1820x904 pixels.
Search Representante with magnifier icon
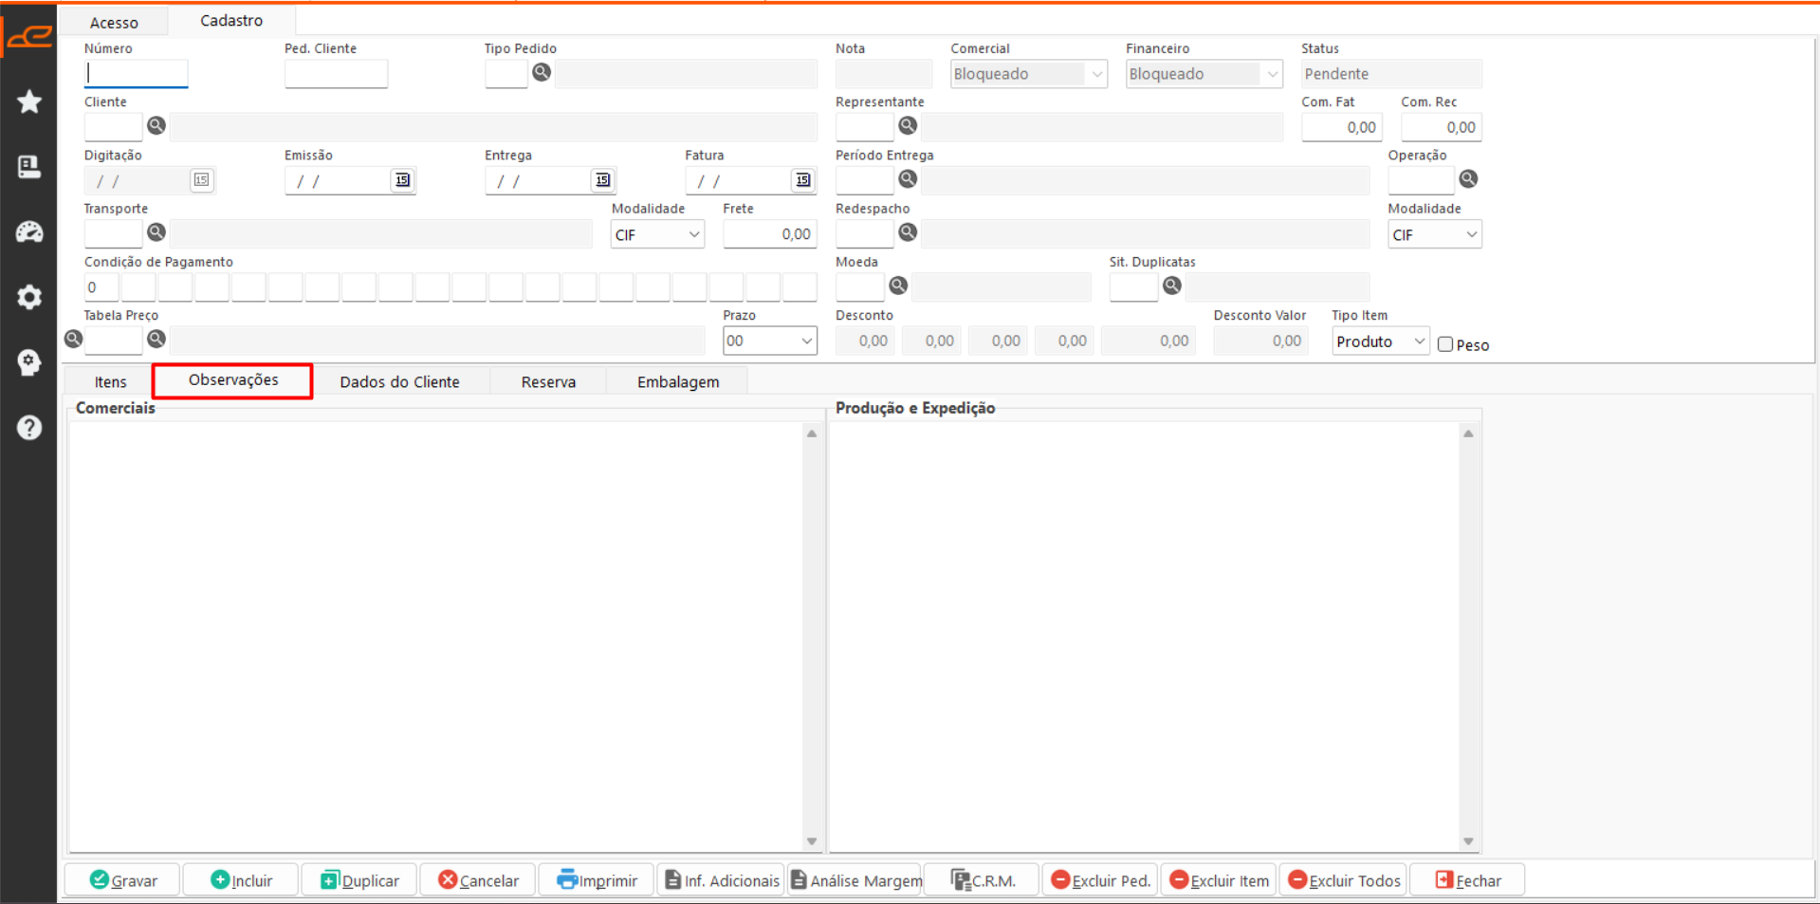(908, 125)
